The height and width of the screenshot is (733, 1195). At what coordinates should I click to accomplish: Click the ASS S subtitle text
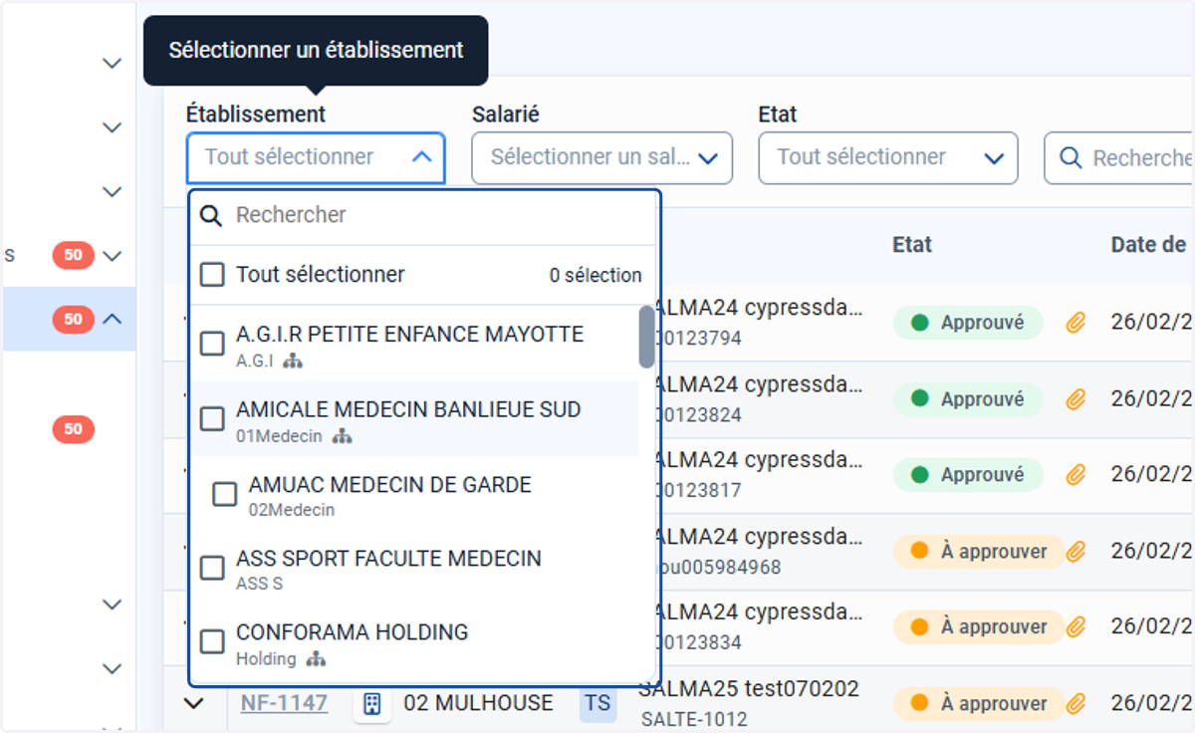[260, 584]
